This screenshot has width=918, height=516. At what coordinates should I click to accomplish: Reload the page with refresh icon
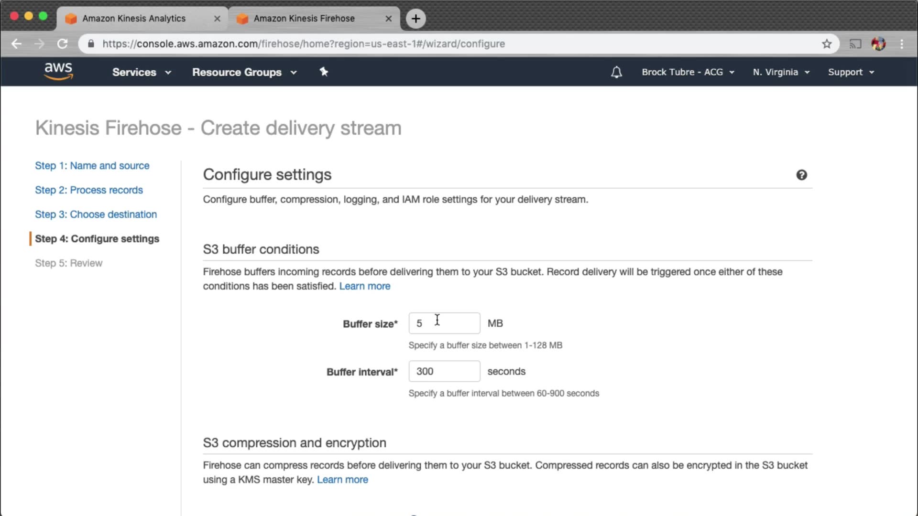click(x=63, y=44)
